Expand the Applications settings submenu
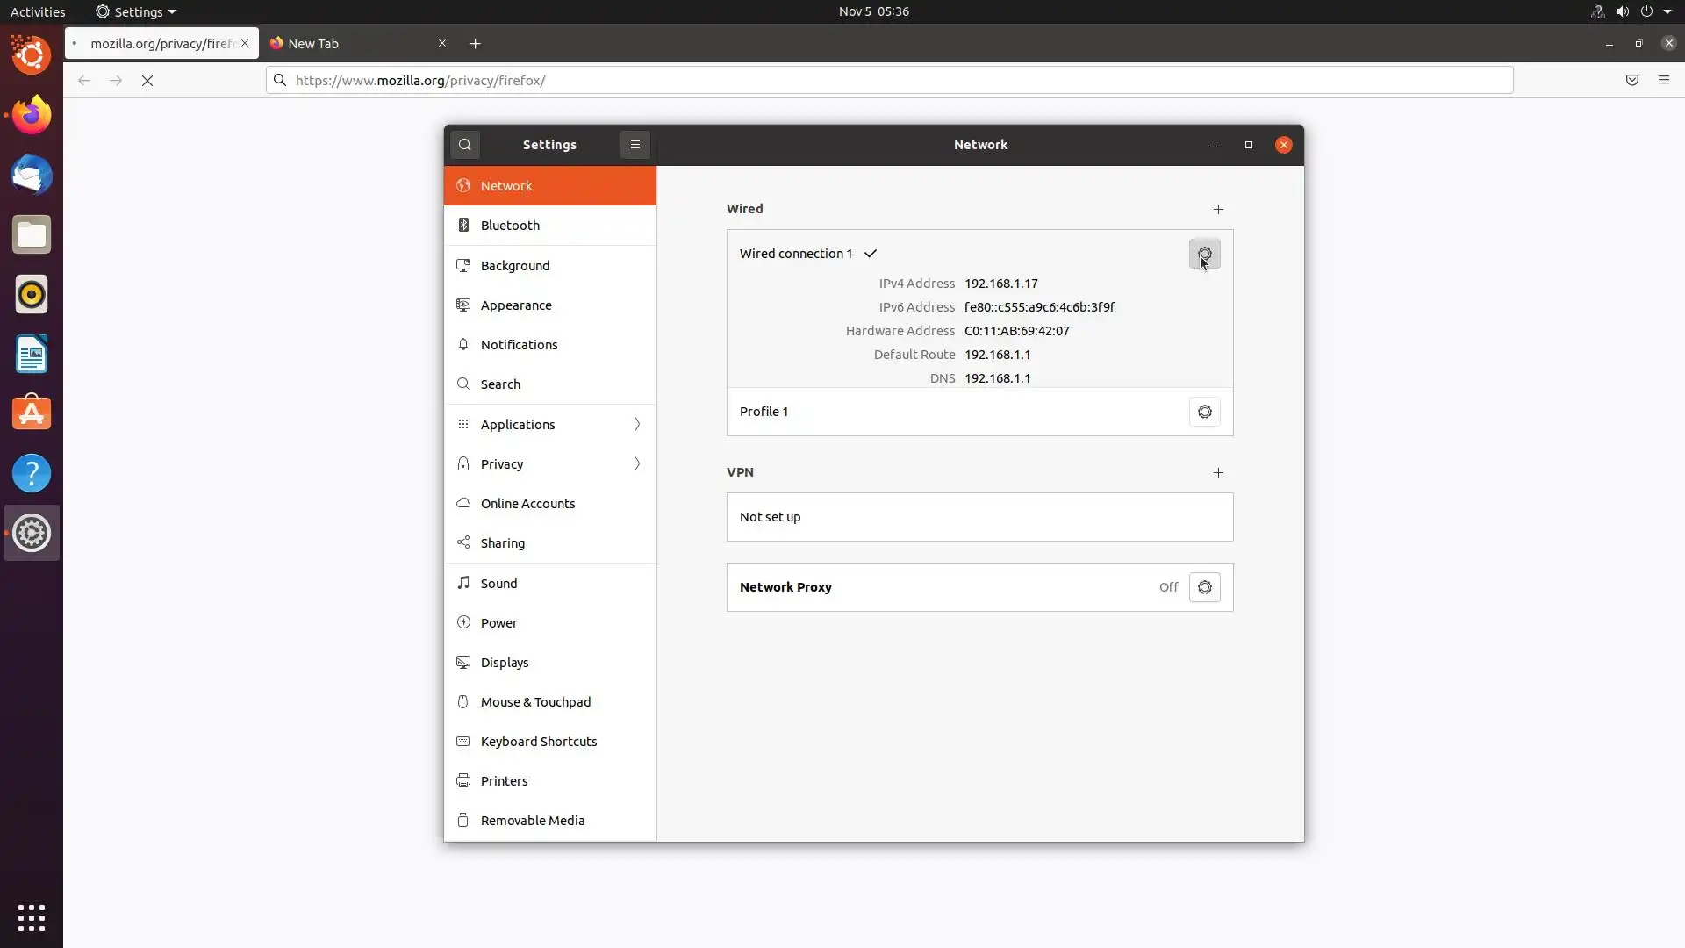 550,425
